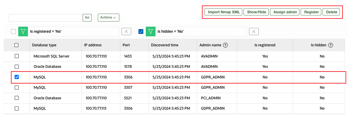
Task: Check the Oracle Database port 1578 row
Action: [x=17, y=67]
